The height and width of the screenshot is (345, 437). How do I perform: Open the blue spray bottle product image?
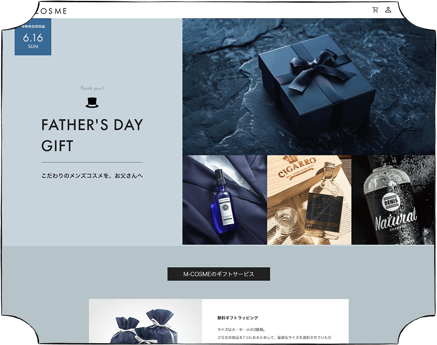pos(225,200)
